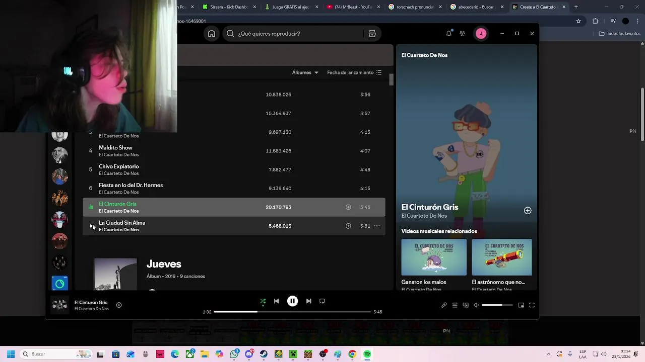Open El Cinturón Gris title in Now Playing panel
Viewport: 645px width, 362px height.
(430, 207)
